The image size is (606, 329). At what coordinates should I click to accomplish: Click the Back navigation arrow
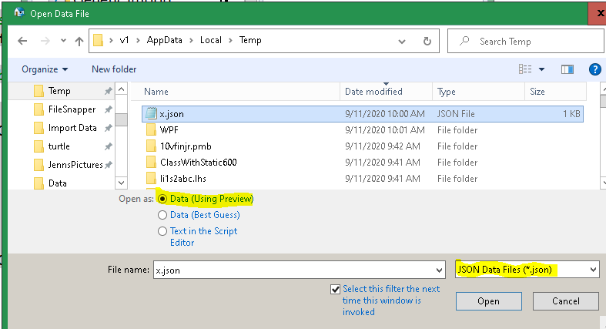21,41
